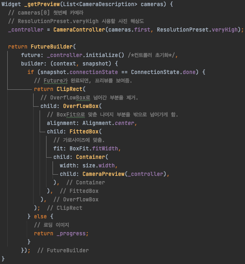
Task: Click the // FutureBuilder closing label
Action: [x=63, y=250]
